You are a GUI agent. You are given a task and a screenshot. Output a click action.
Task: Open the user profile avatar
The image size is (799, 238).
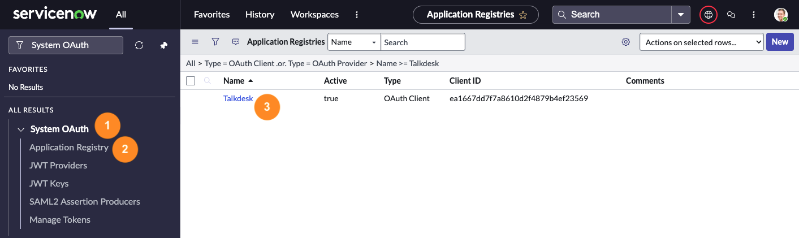781,15
